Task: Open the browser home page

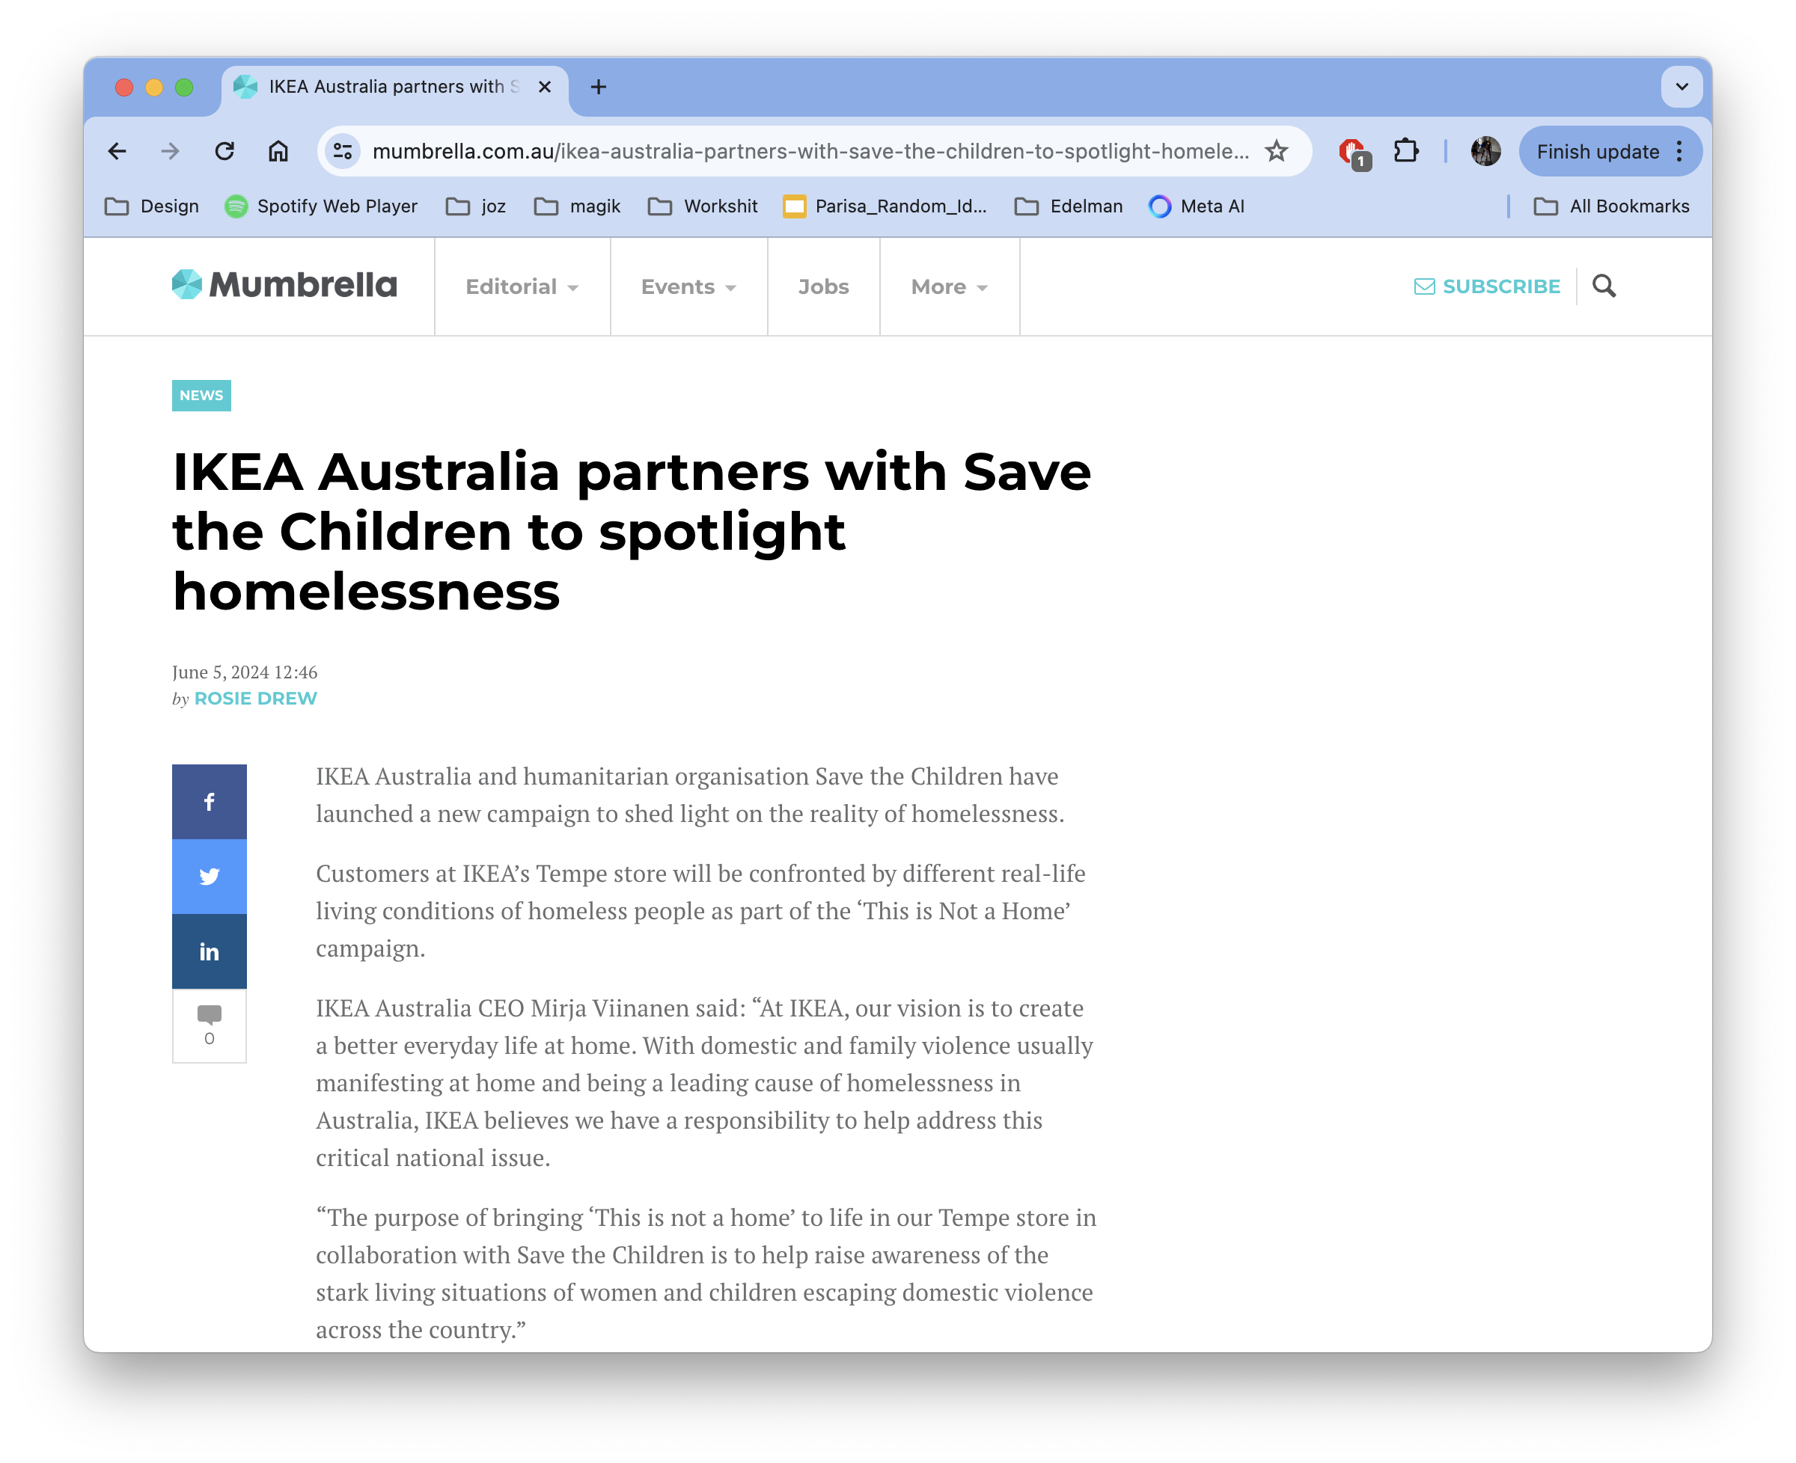Action: point(278,152)
